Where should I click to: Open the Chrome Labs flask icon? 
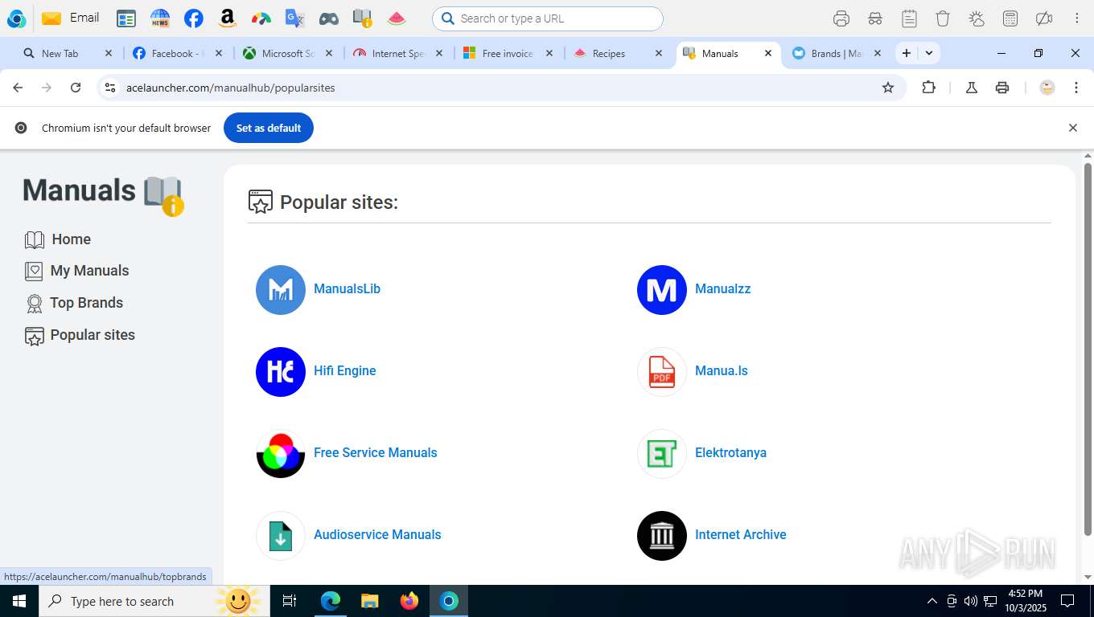point(972,88)
